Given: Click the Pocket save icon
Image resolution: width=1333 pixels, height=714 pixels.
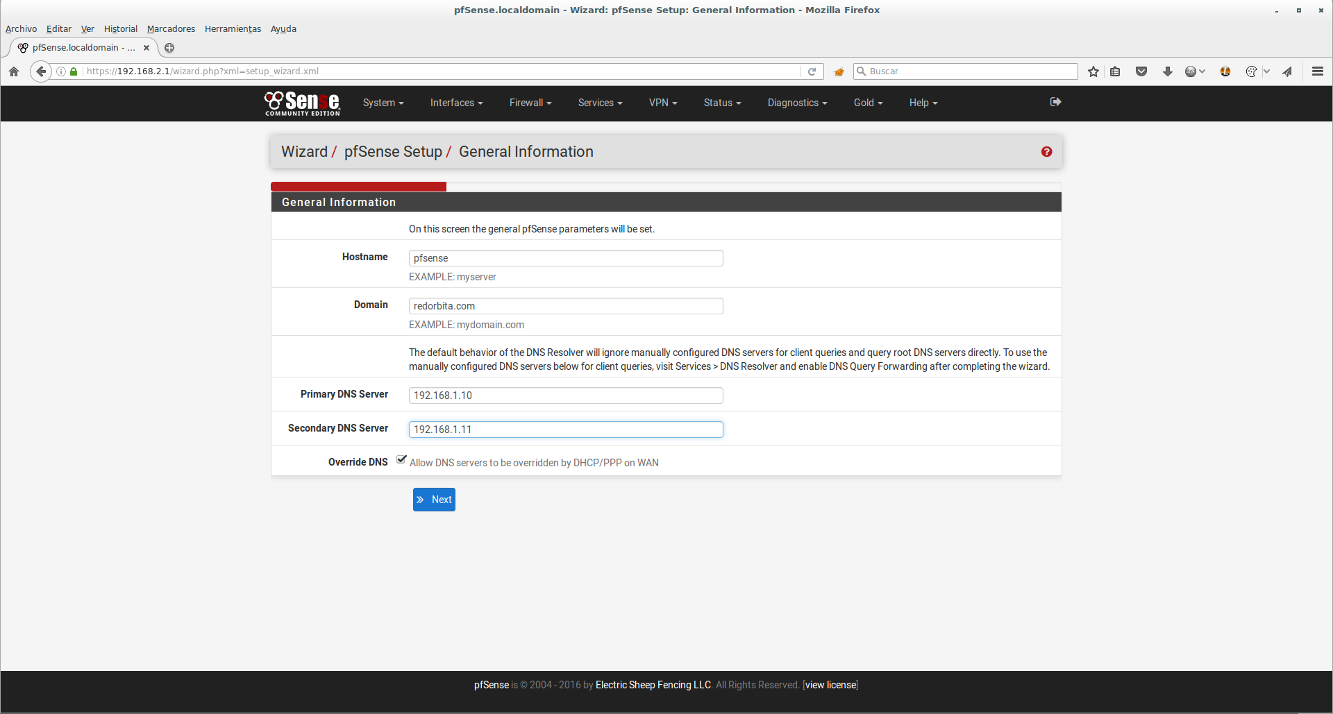Looking at the screenshot, I should pos(1141,71).
